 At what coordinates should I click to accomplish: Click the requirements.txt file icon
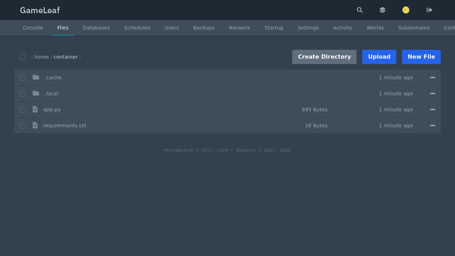coord(35,125)
